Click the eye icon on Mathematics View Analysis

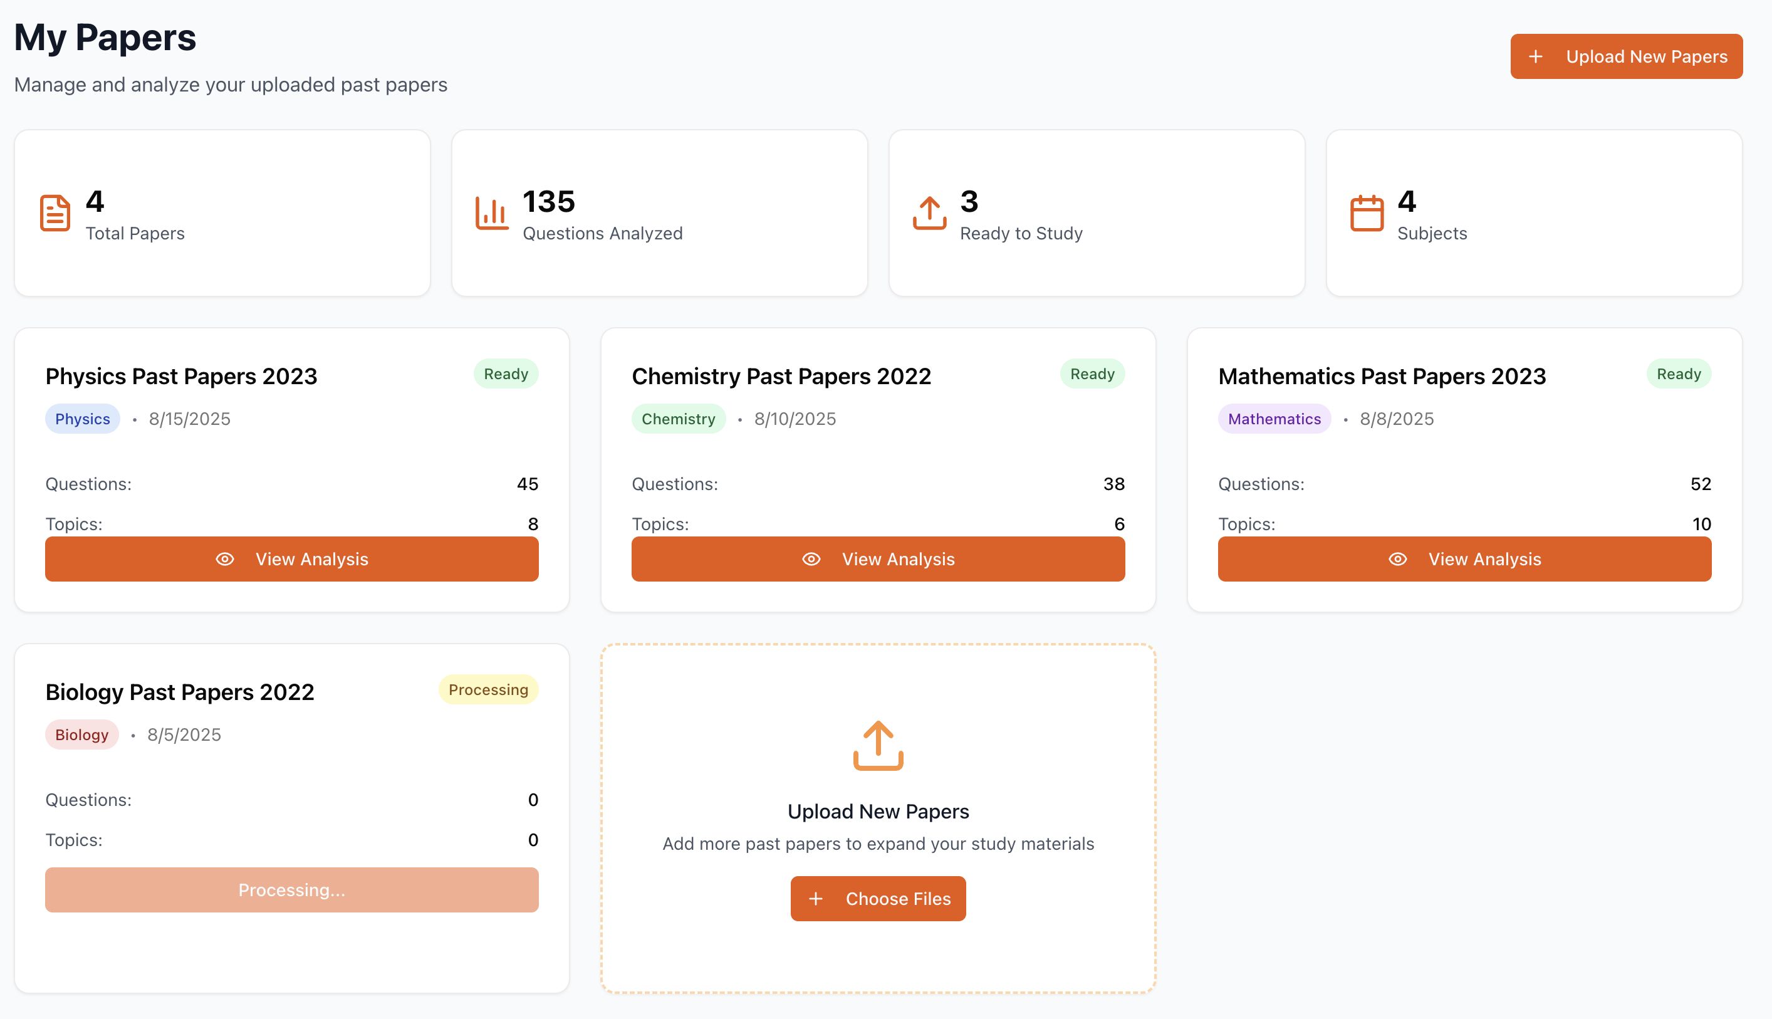click(1397, 559)
